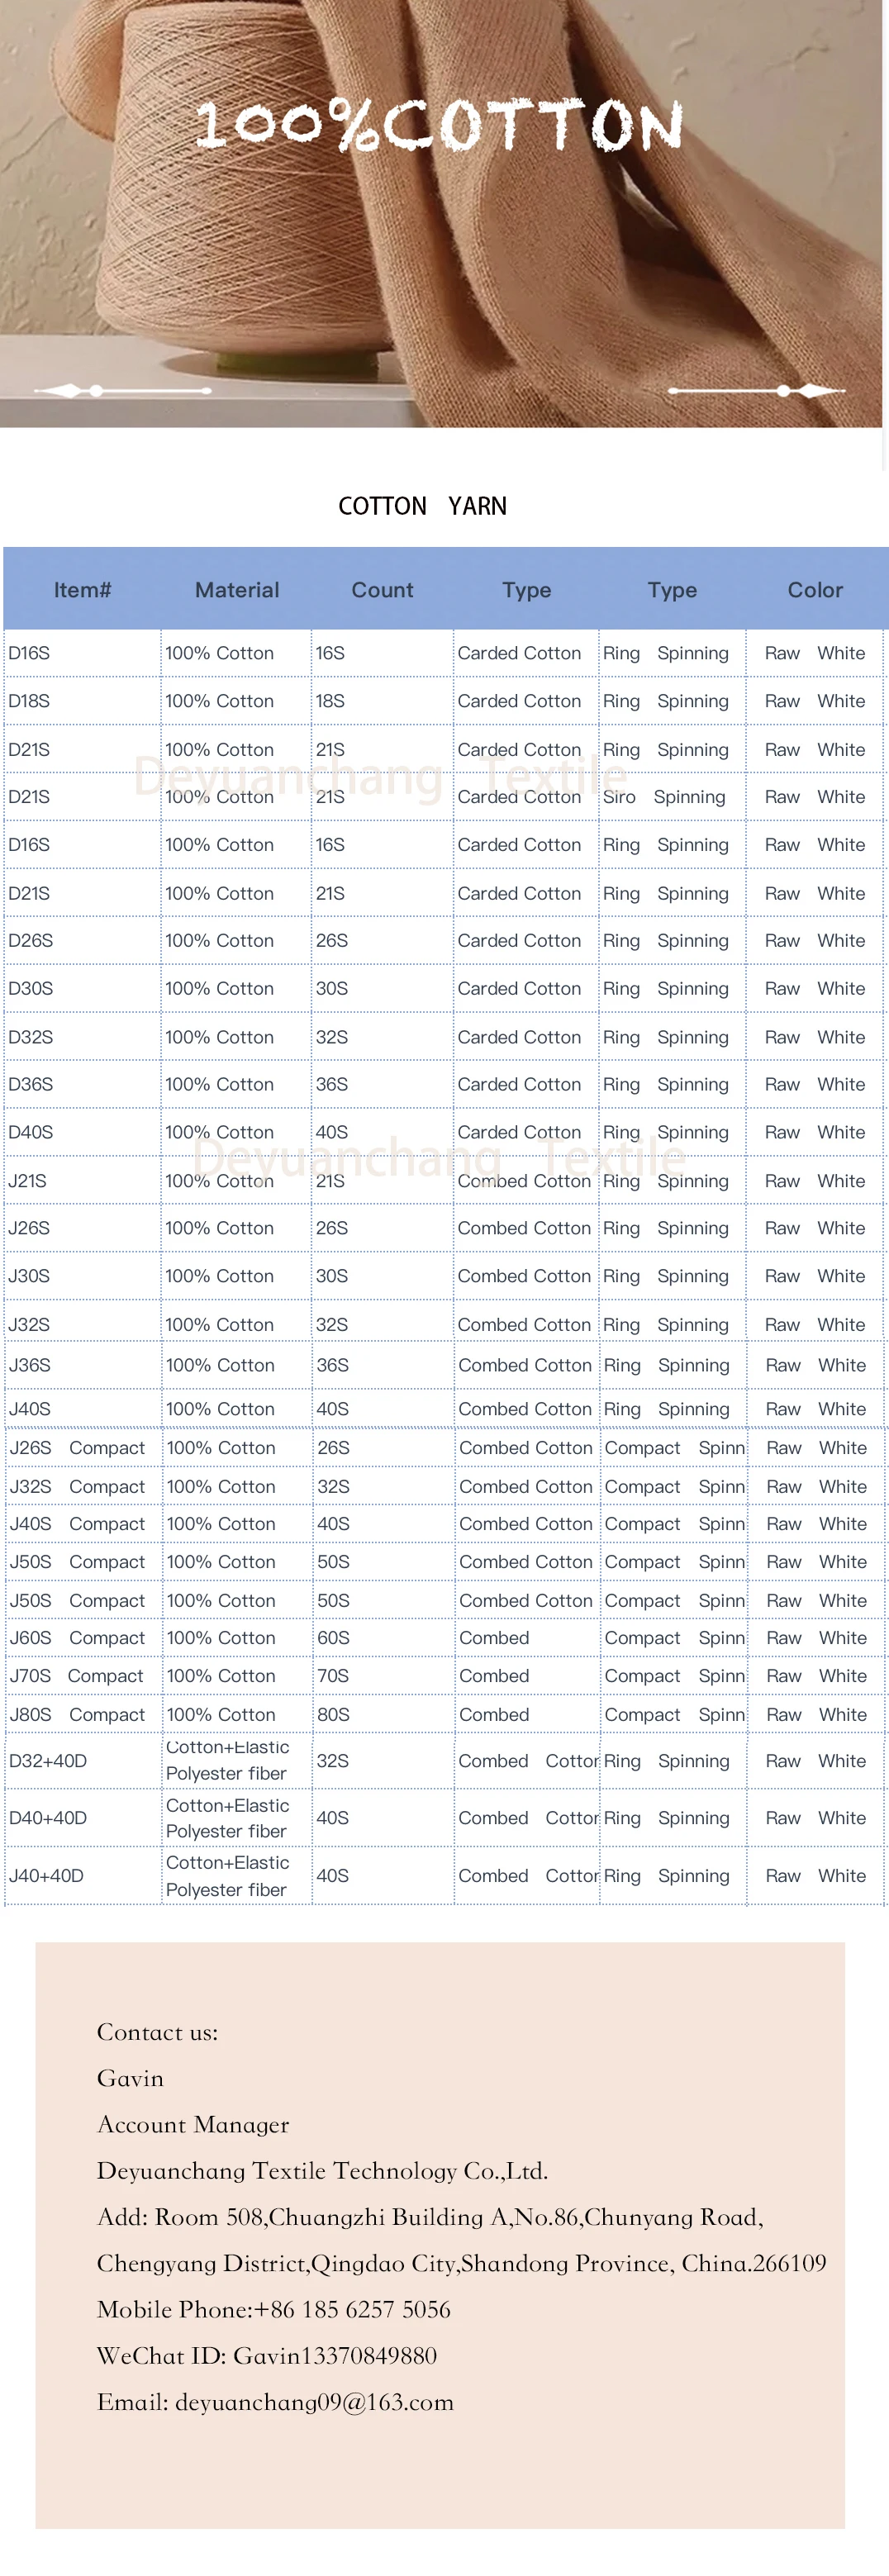Click the deyuanchang09@163.com email address

coord(314,2402)
